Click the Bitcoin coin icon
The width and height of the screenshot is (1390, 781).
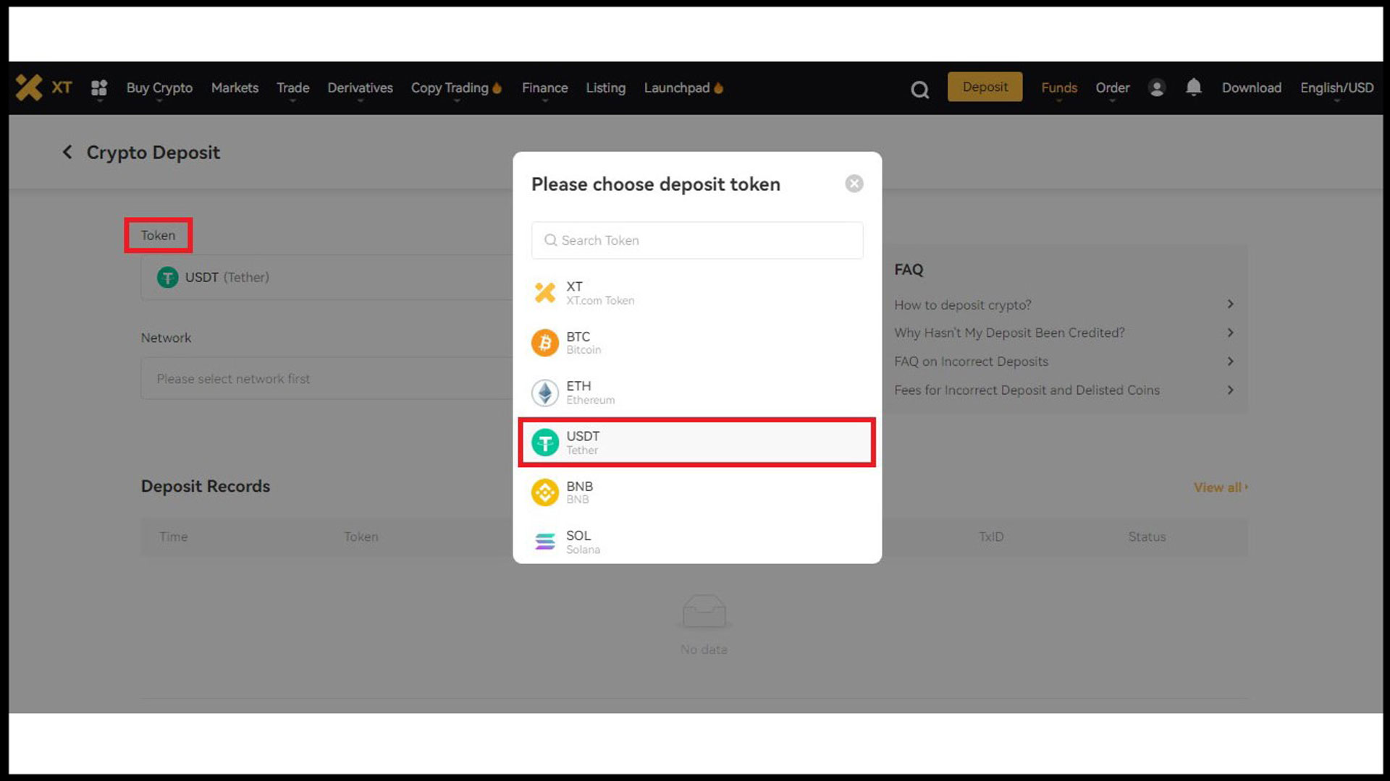(545, 343)
